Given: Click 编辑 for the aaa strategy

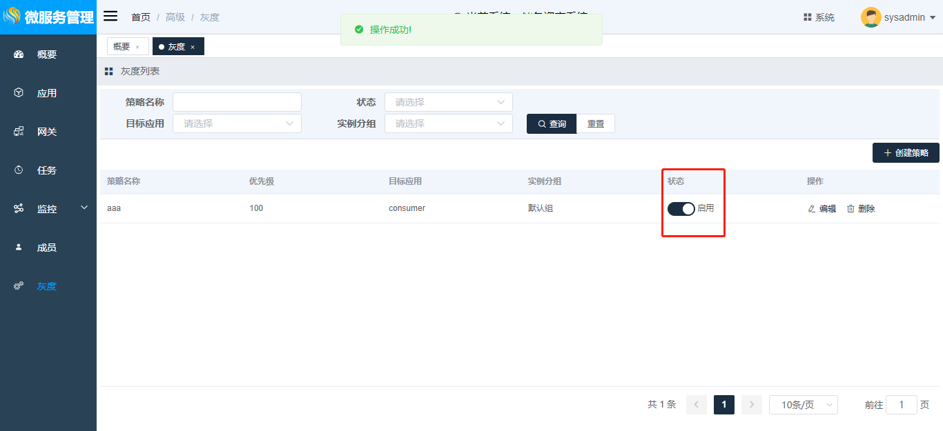Looking at the screenshot, I should [x=822, y=209].
